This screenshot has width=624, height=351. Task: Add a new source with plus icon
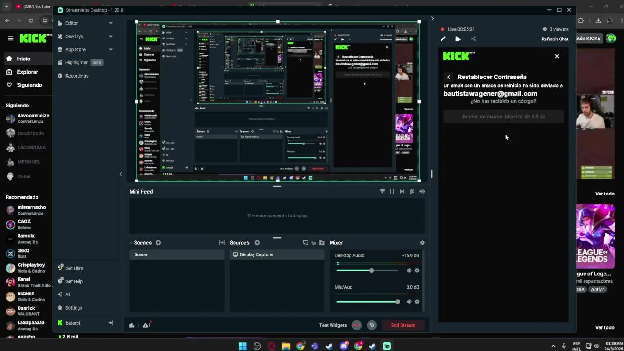pos(257,243)
